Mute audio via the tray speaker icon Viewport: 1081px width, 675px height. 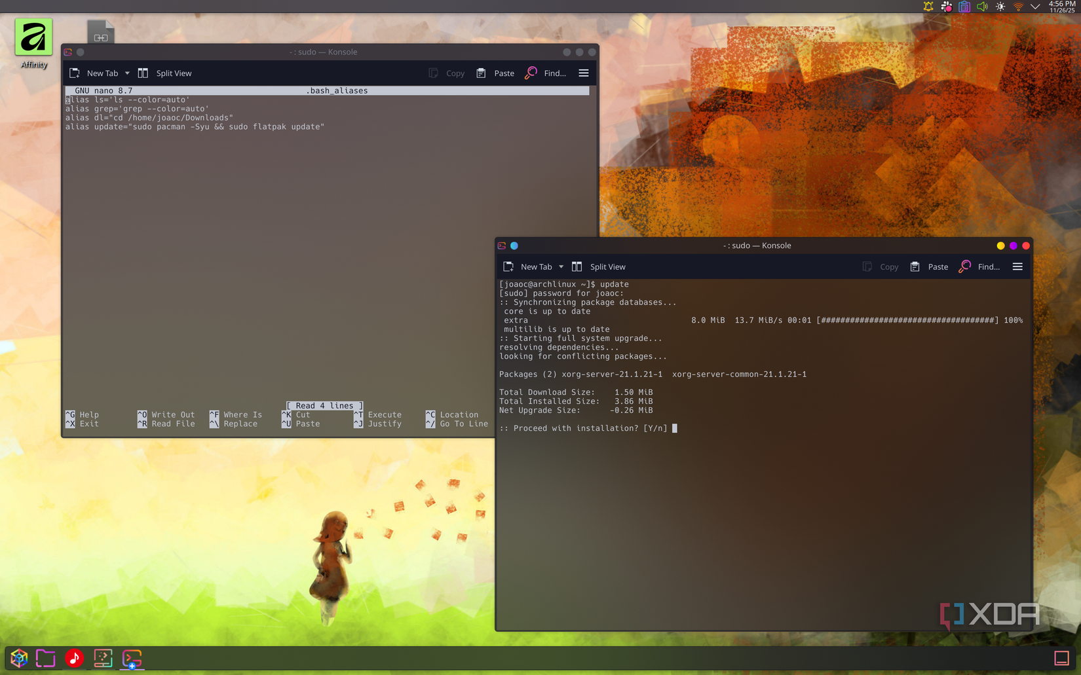[x=982, y=7]
